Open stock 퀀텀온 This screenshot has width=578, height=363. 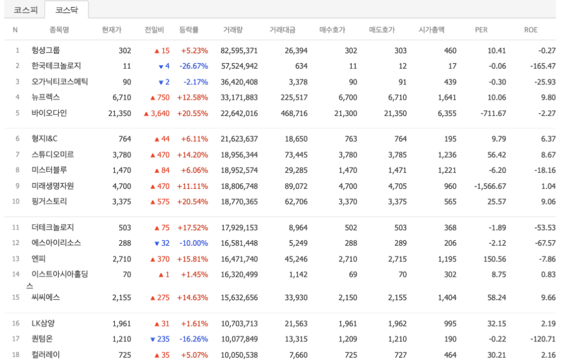(x=42, y=339)
